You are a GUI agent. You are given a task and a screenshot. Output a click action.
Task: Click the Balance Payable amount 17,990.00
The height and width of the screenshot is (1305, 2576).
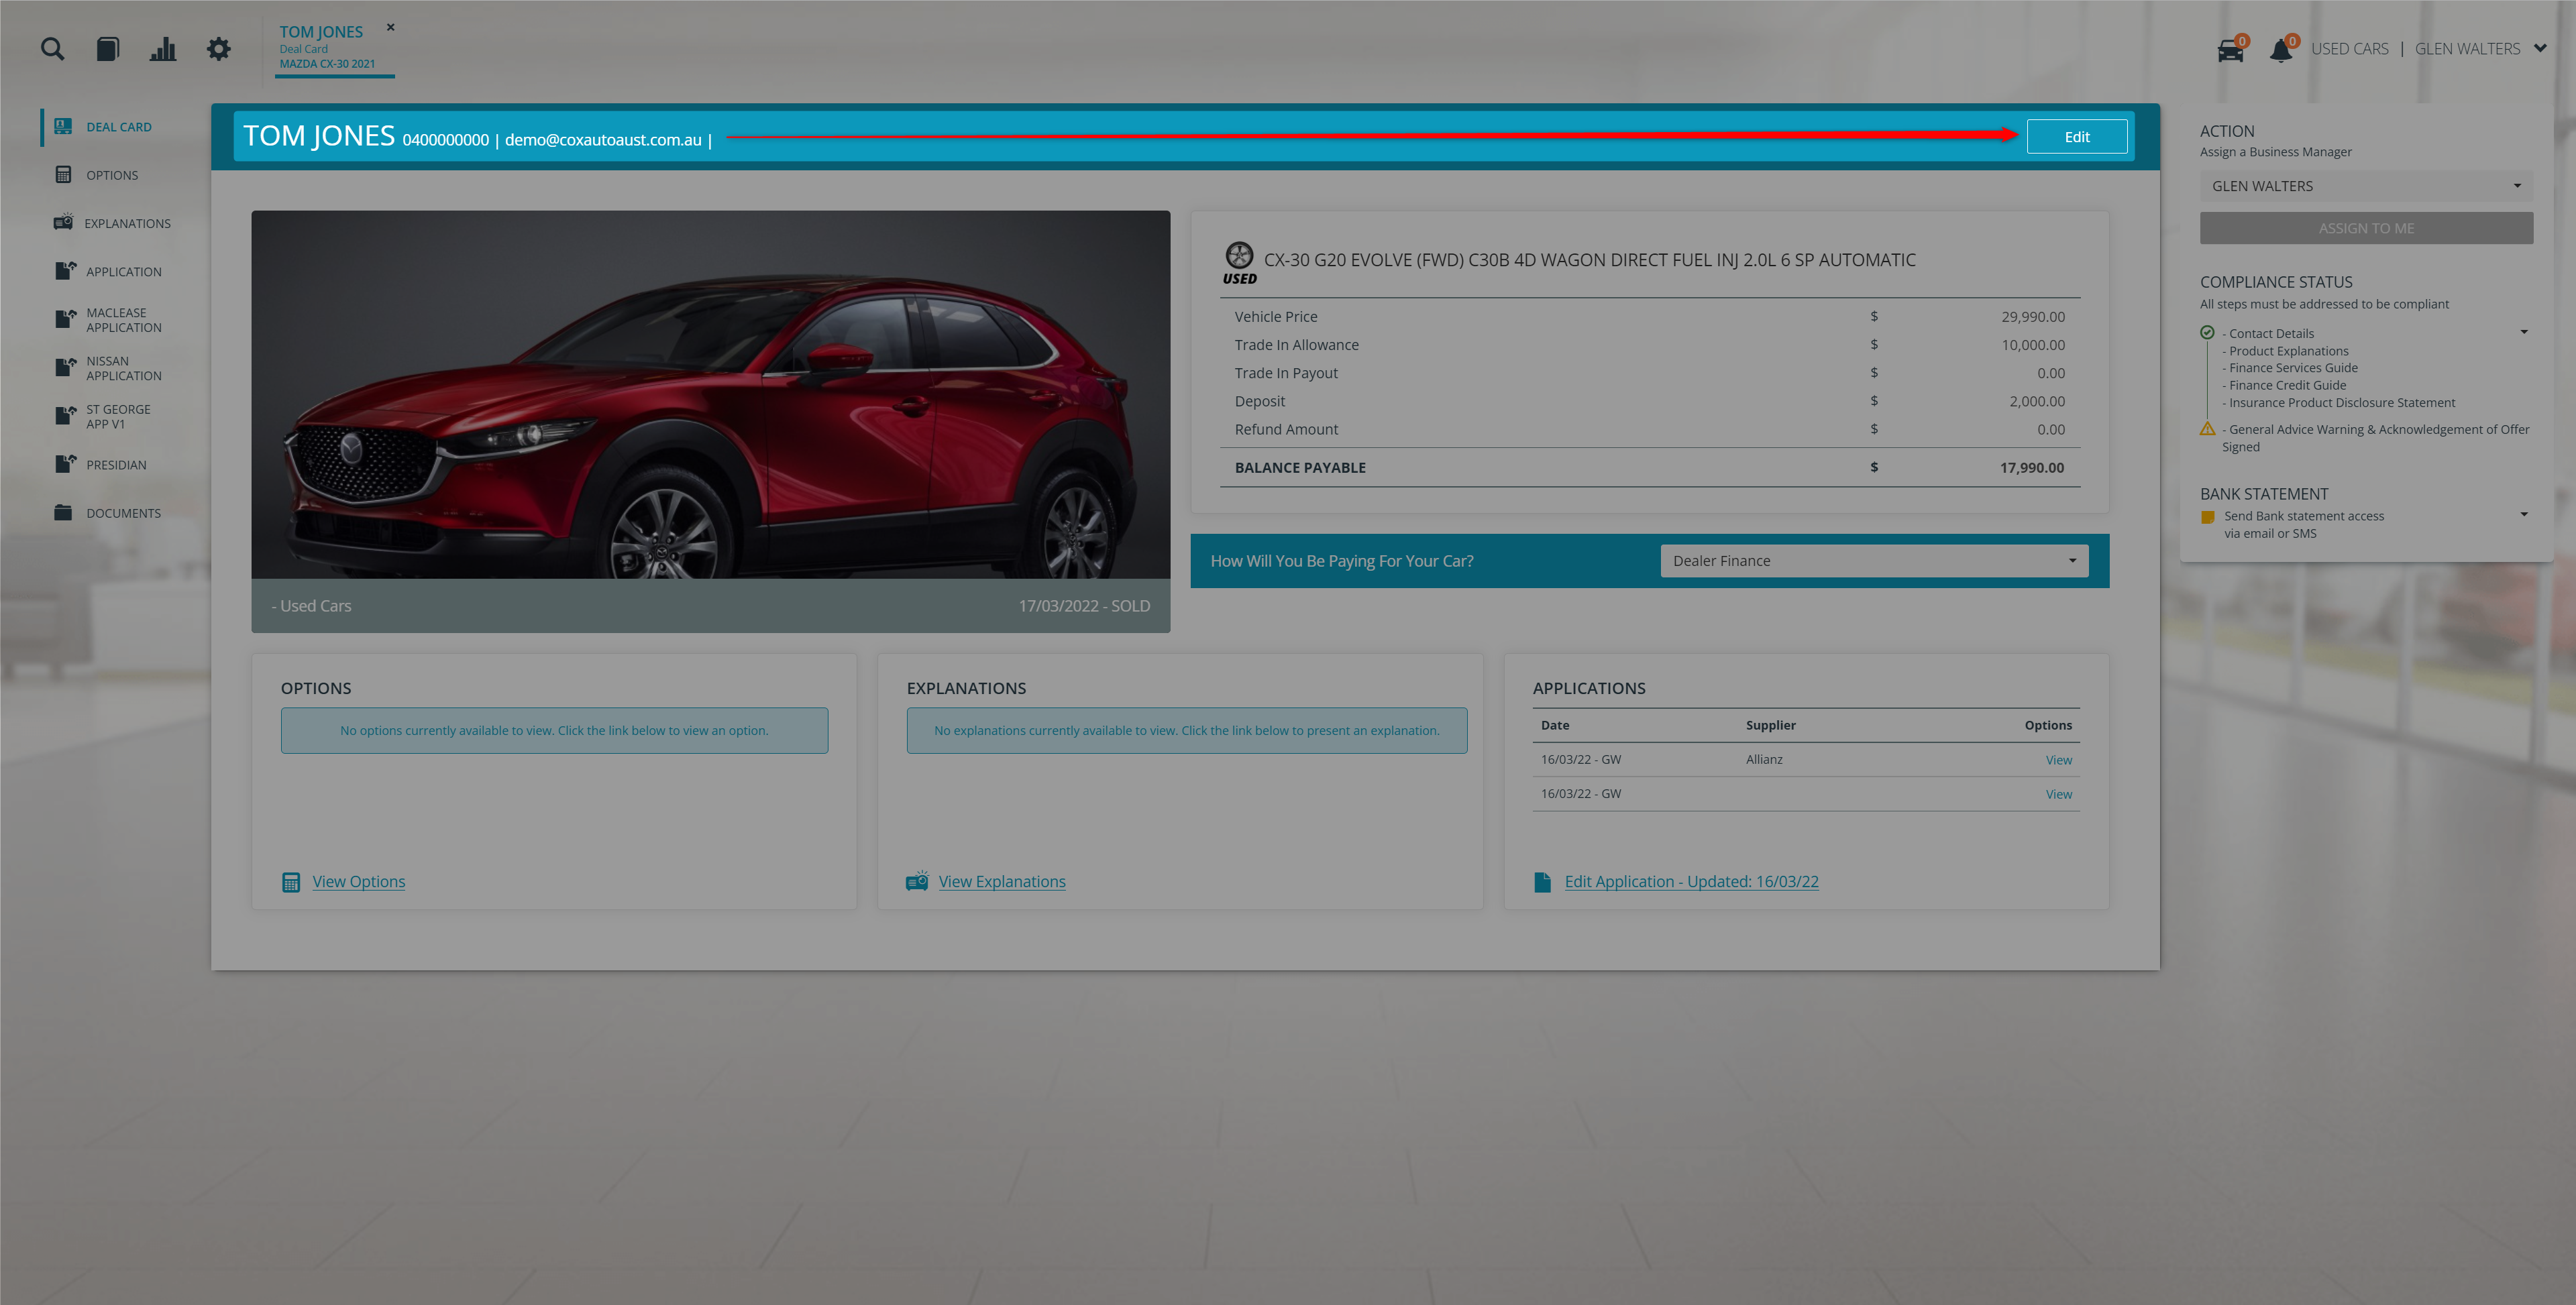2031,467
